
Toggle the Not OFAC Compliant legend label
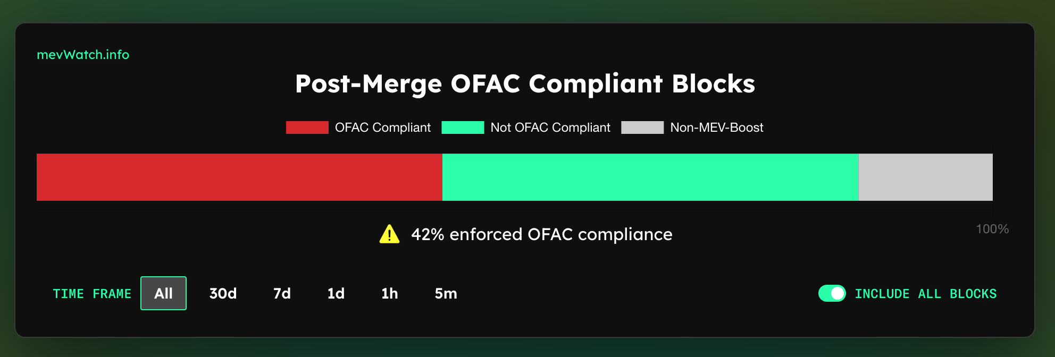[550, 127]
